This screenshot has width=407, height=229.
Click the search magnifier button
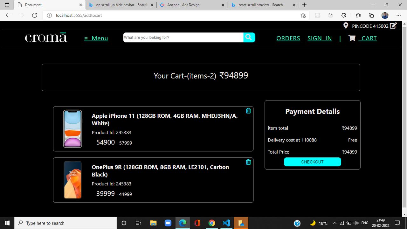click(x=249, y=38)
